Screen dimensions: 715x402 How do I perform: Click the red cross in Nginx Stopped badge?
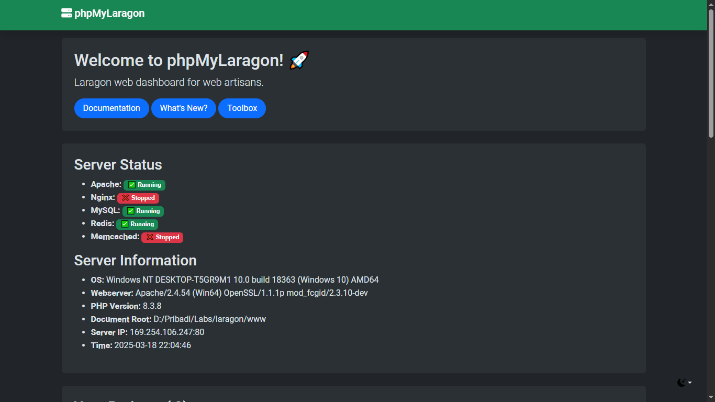click(126, 198)
